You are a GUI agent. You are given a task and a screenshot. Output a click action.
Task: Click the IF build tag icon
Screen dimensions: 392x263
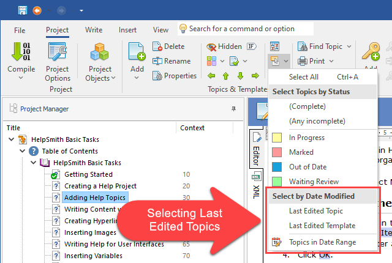pyautogui.click(x=251, y=46)
